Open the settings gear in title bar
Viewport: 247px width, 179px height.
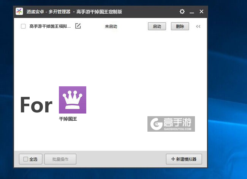click(182, 12)
